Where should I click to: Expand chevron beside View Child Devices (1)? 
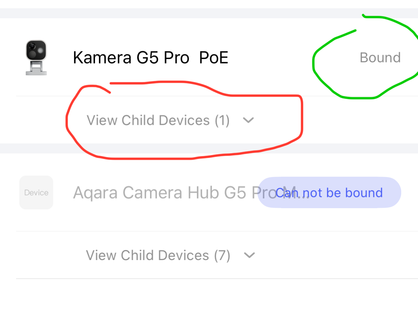click(248, 120)
